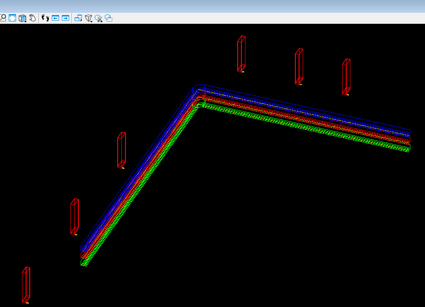Activate the walk mode footprints tool

click(45, 18)
